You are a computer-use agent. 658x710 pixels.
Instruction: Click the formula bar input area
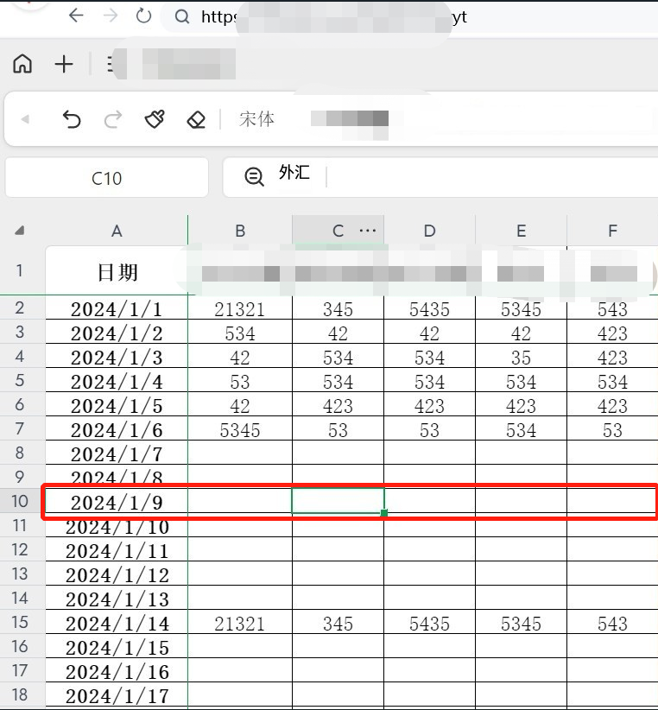(x=484, y=177)
